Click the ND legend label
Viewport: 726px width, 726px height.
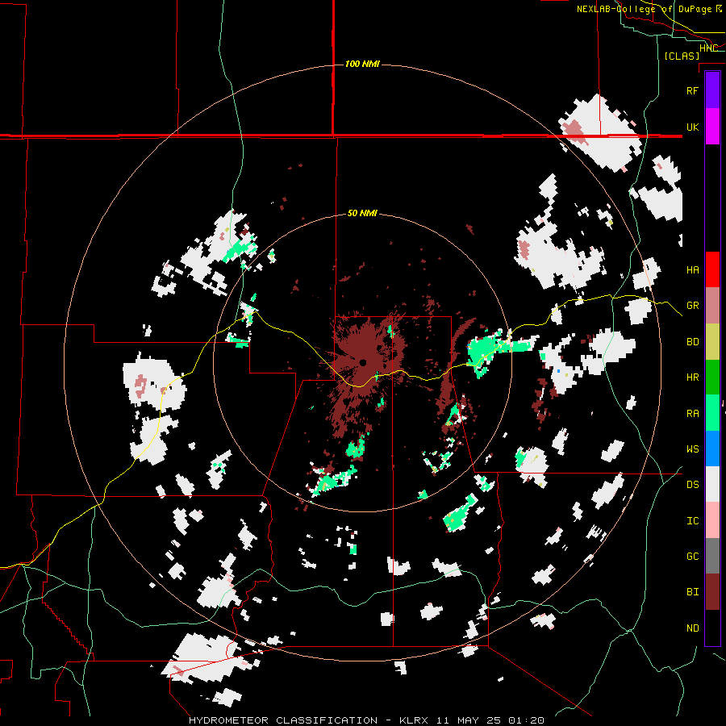click(692, 628)
